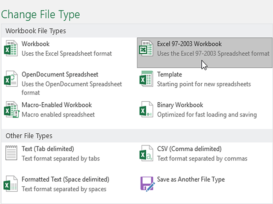Click the "Text (Tab delimited)" label
This screenshot has width=273, height=204.
point(48,149)
